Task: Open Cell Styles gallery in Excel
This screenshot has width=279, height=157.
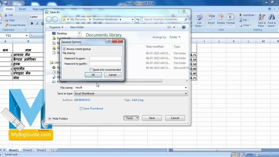Action: point(199,20)
